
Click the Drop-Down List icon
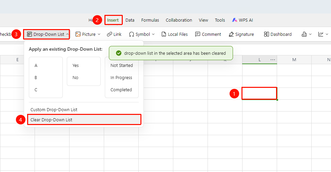(x=30, y=34)
